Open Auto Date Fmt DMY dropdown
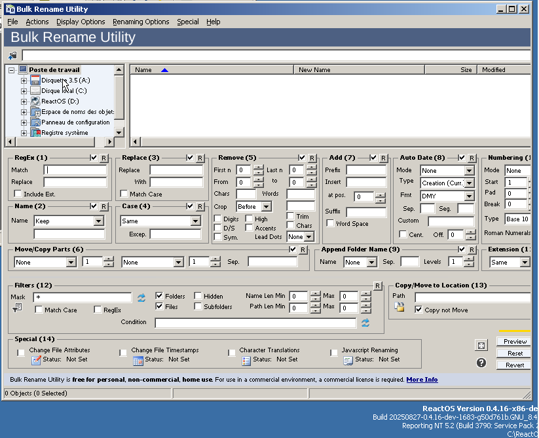The height and width of the screenshot is (438, 539). point(469,196)
